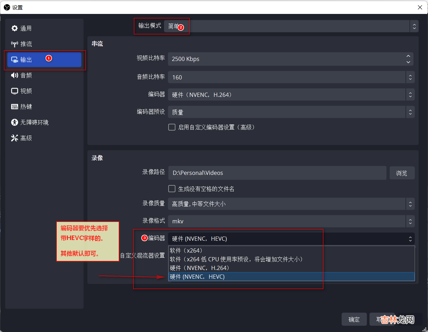Click the Stream antenna icon in sidebar
Viewport: 428px width, 332px height.
[x=14, y=44]
